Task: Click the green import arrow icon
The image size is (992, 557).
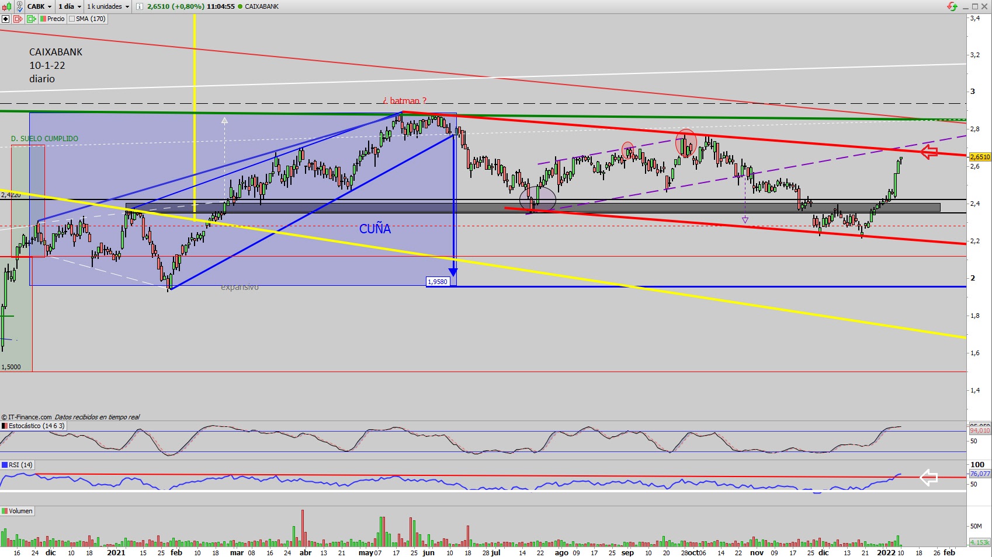Action: (31, 19)
